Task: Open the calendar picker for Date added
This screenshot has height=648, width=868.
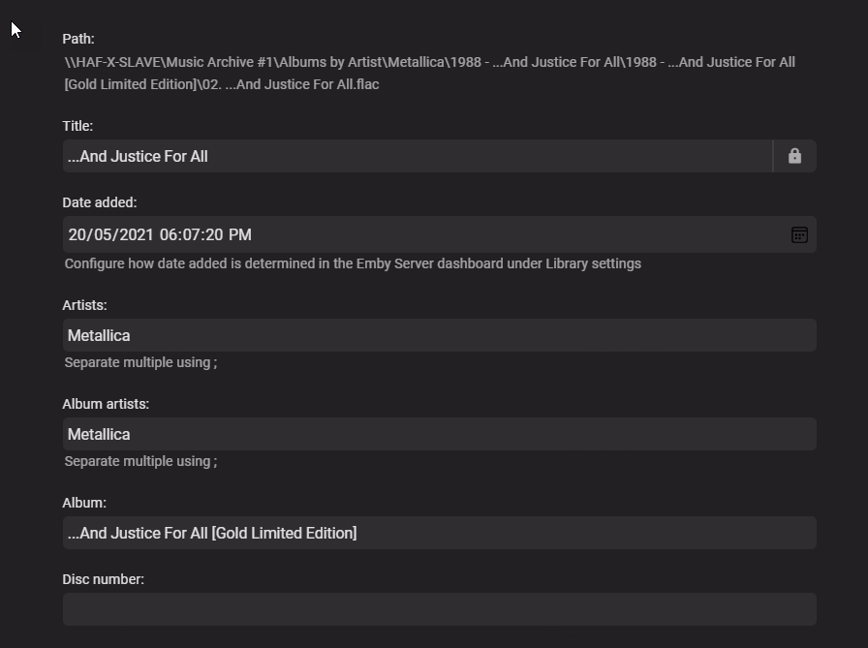Action: tap(799, 234)
